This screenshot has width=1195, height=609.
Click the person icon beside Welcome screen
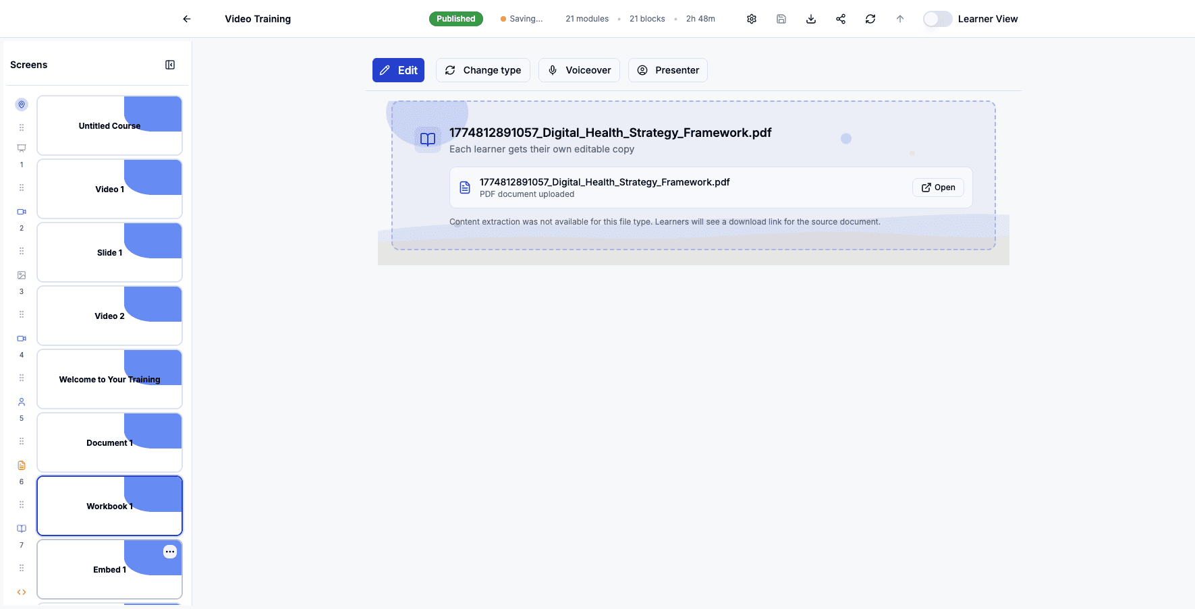[21, 401]
